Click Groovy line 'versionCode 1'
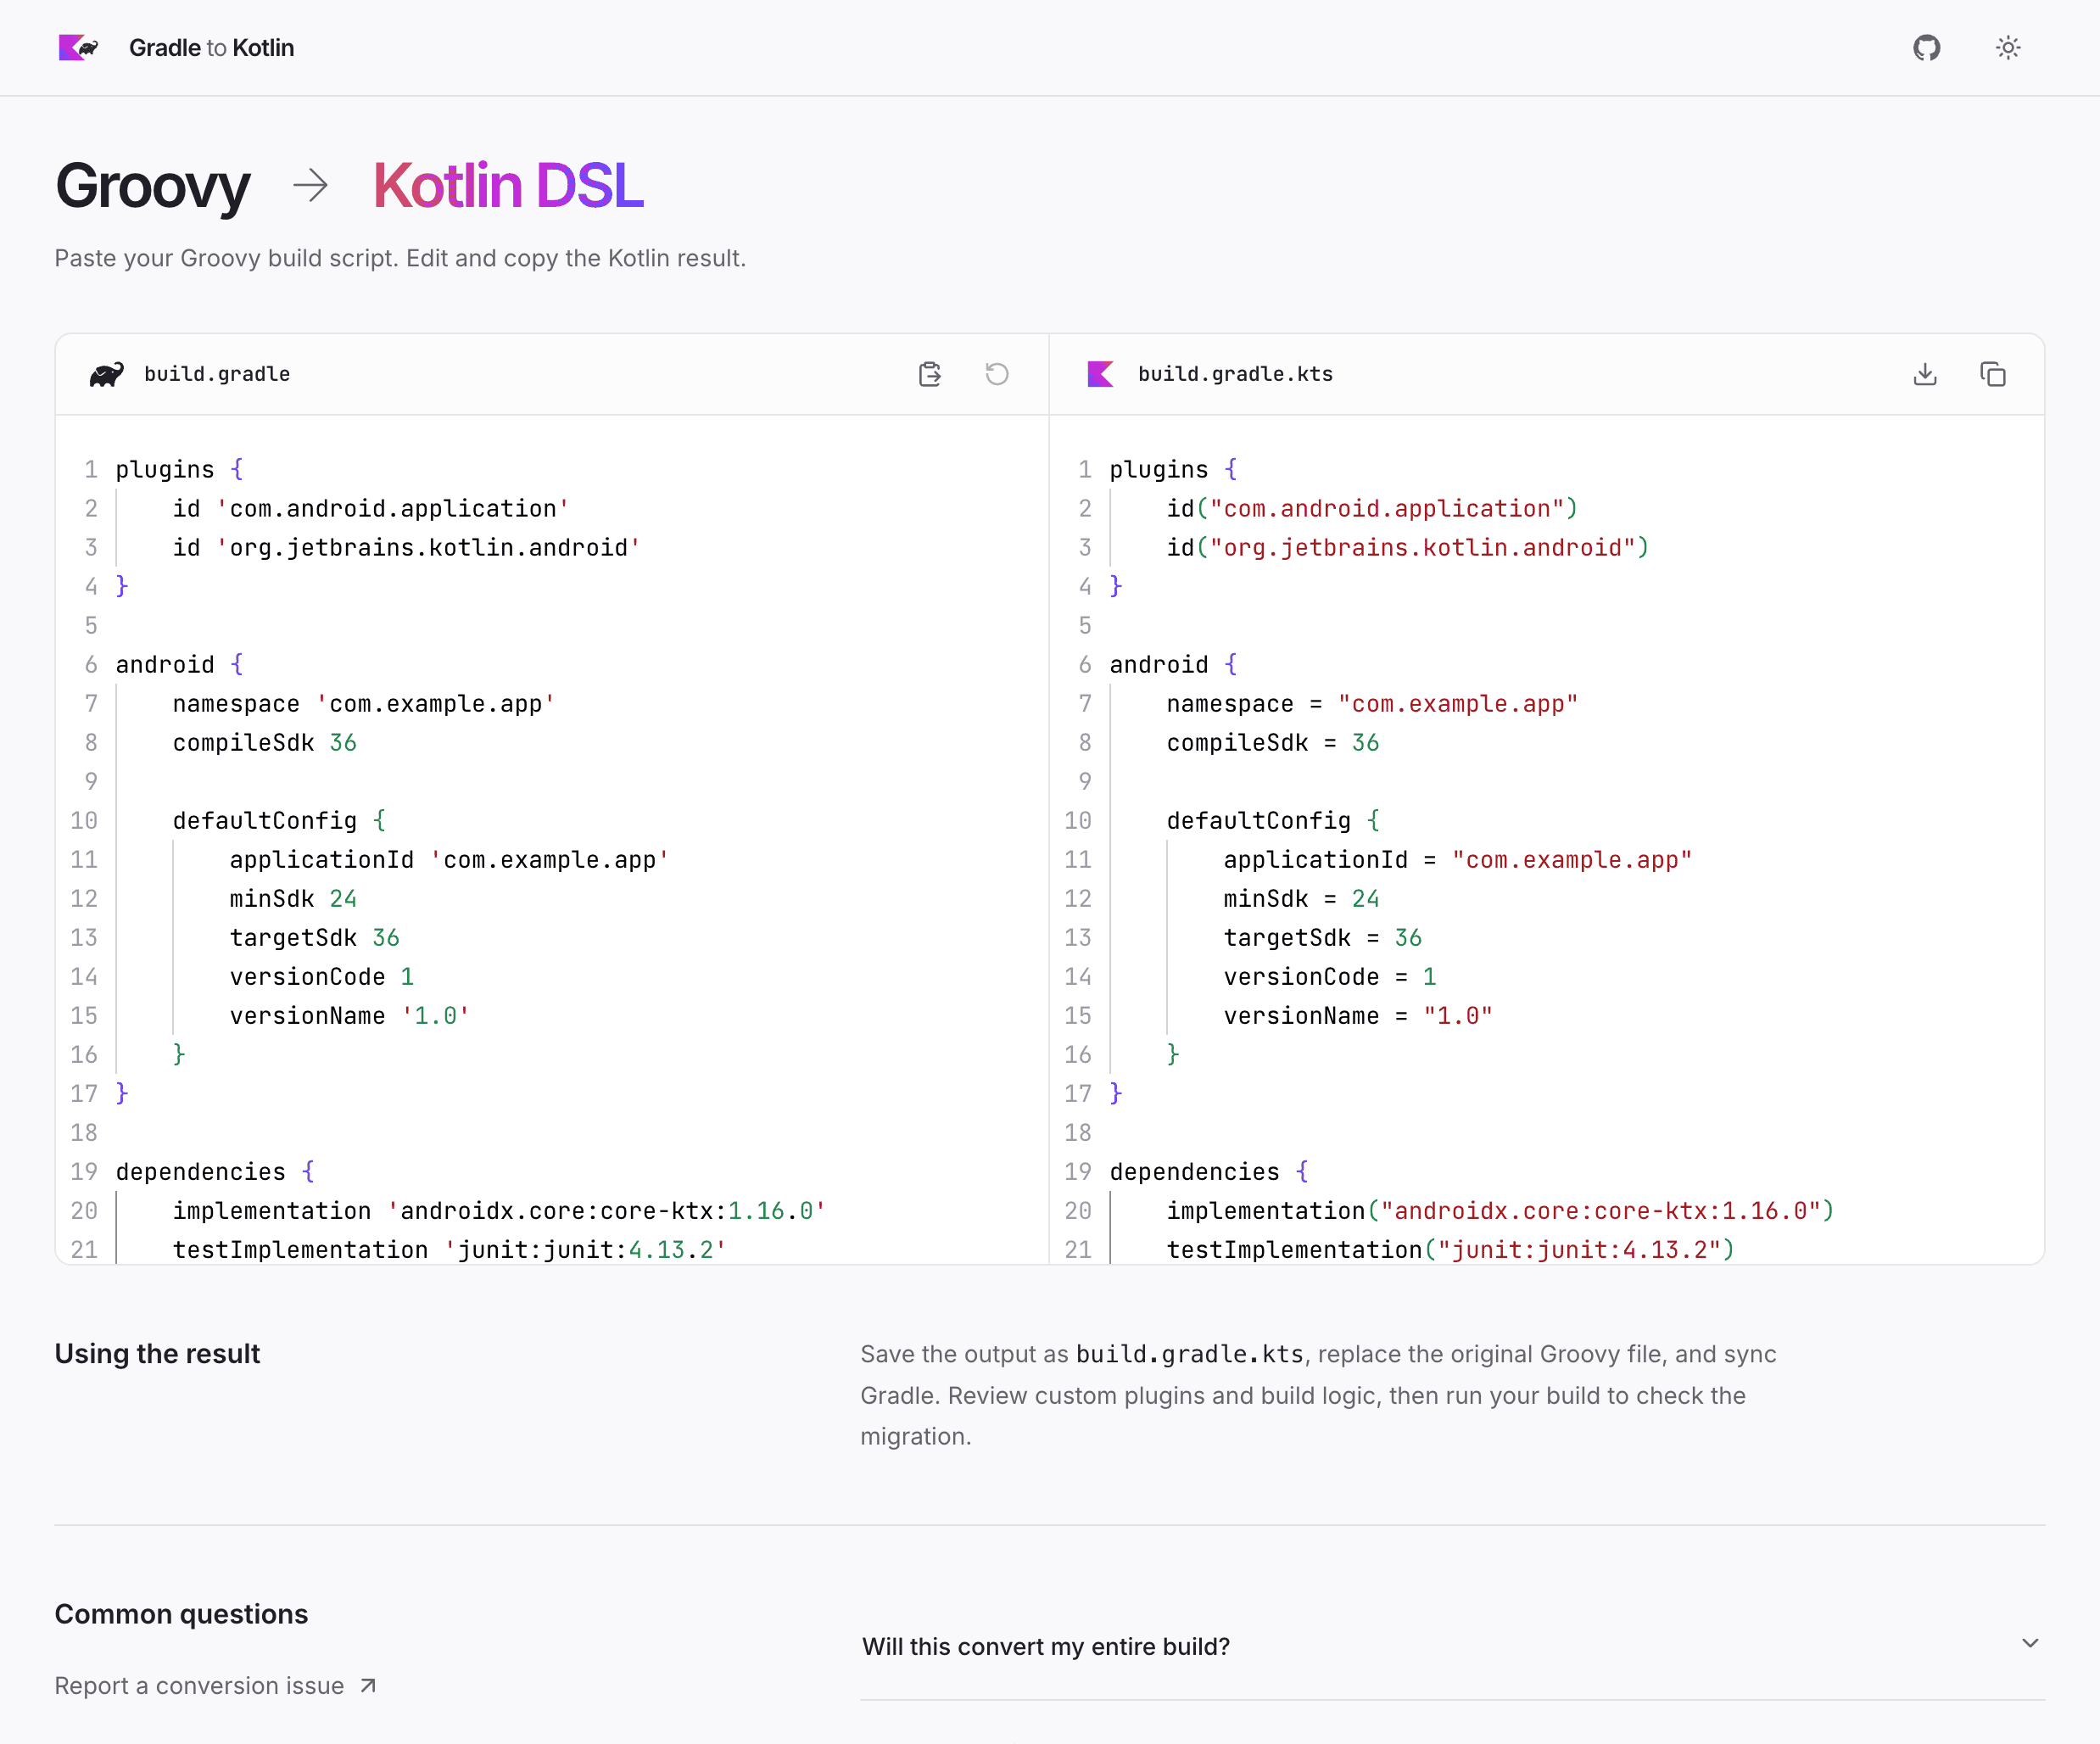2100x1744 pixels. 321,977
